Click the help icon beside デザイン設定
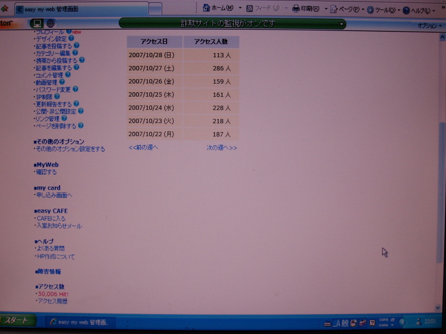The height and width of the screenshot is (334, 446). [x=72, y=39]
